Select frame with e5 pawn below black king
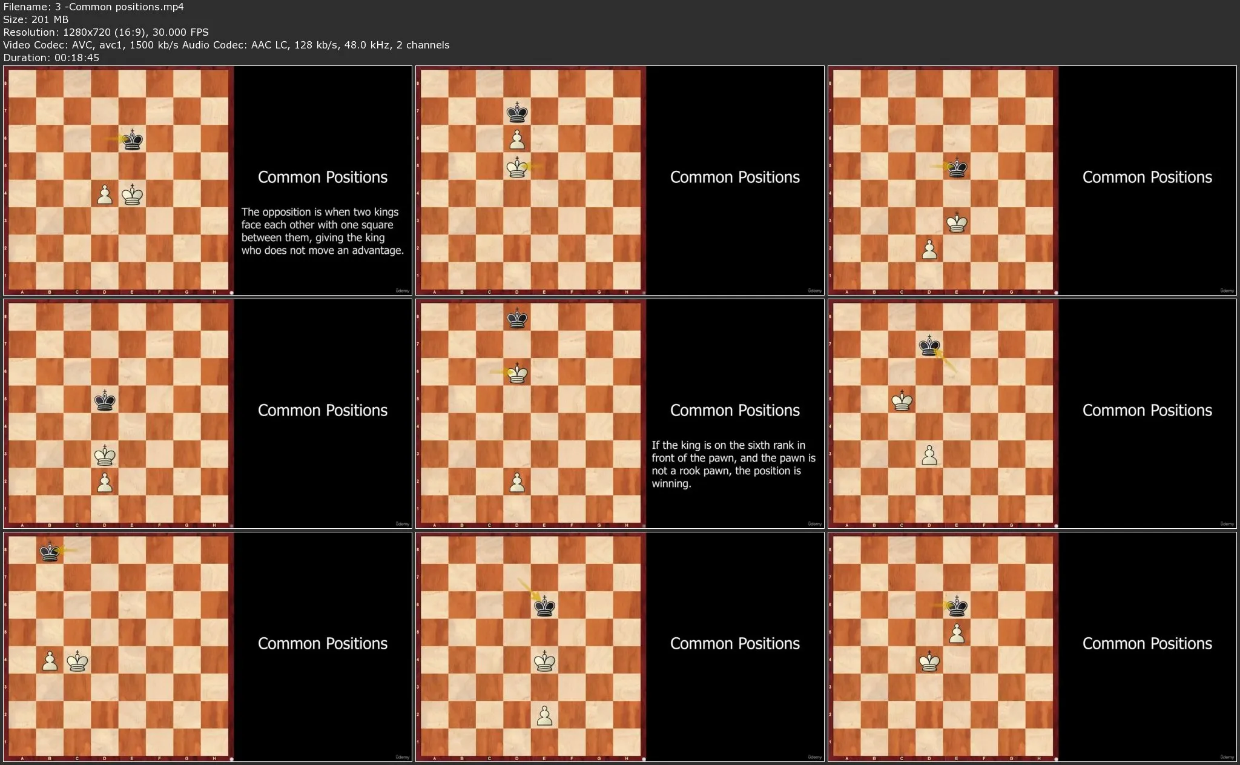This screenshot has height=765, width=1240. 1032,647
